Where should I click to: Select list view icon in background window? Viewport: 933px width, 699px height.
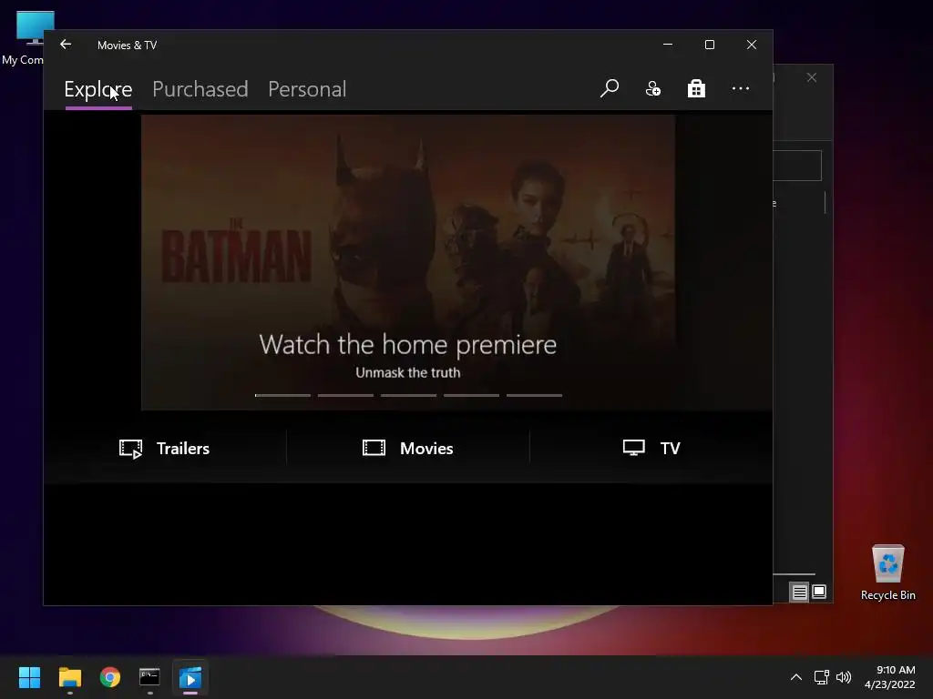799,592
